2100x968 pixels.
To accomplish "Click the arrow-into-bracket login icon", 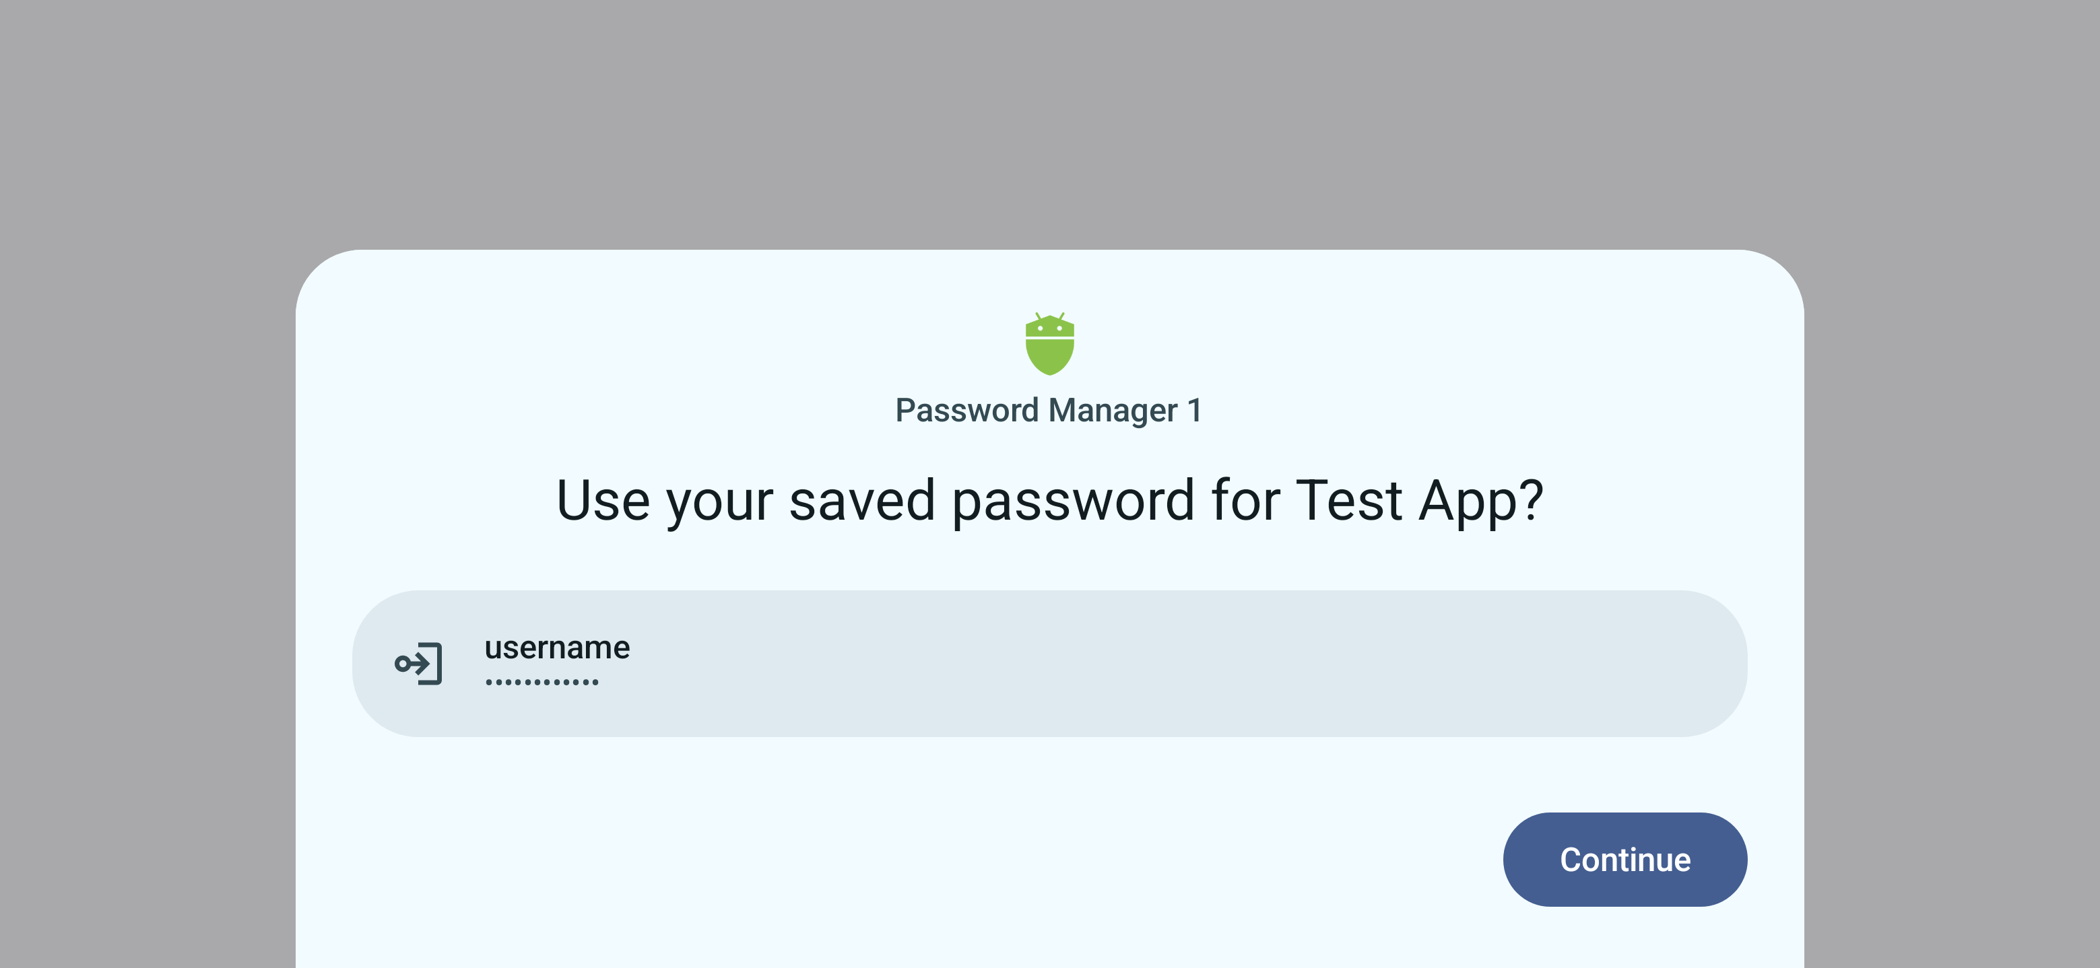I will pyautogui.click(x=418, y=663).
